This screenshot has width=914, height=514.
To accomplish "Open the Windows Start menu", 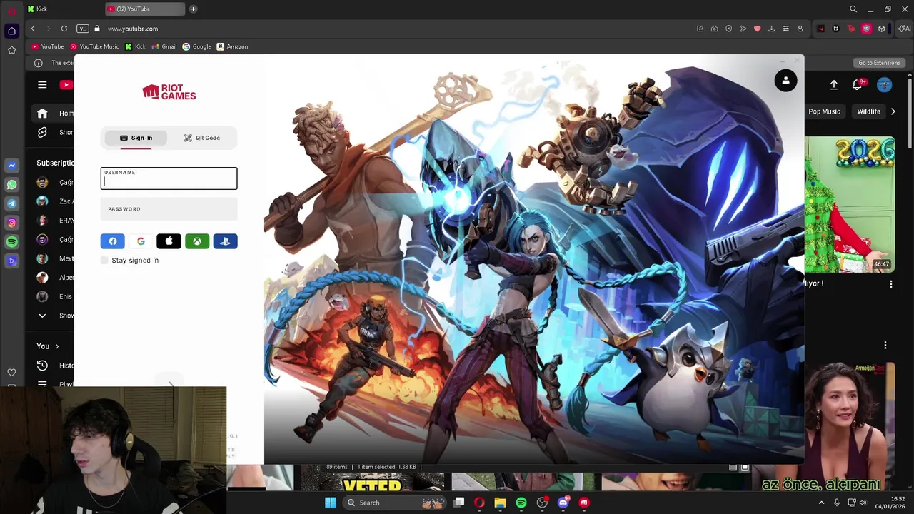I will [330, 503].
